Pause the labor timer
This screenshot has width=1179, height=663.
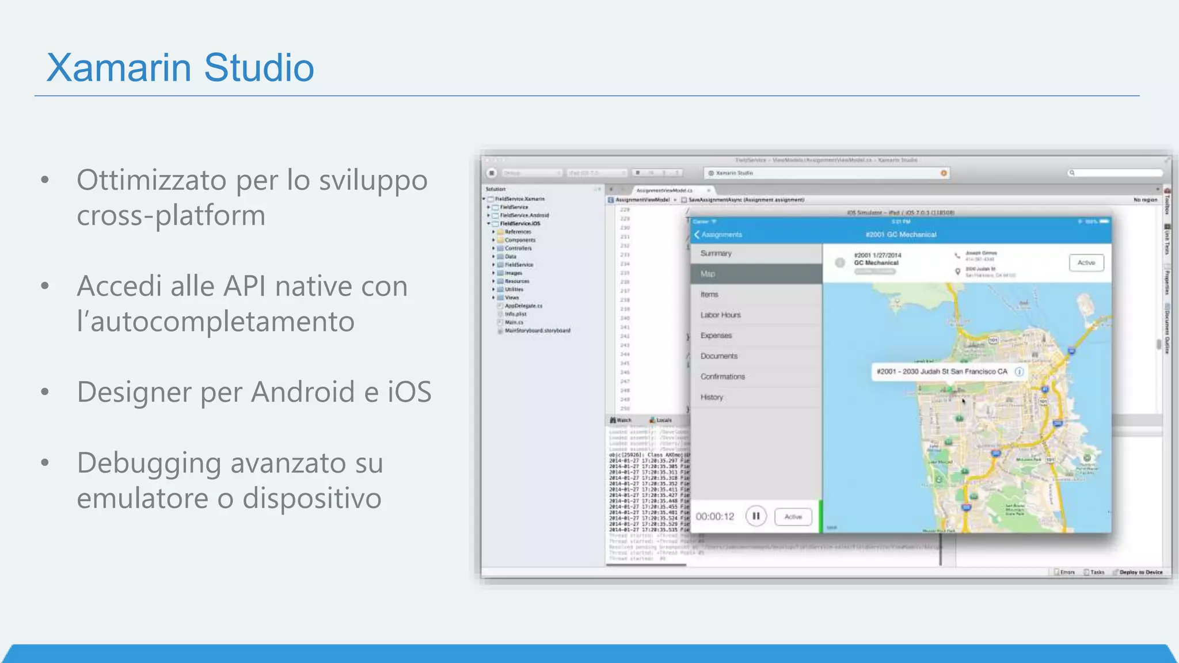756,516
